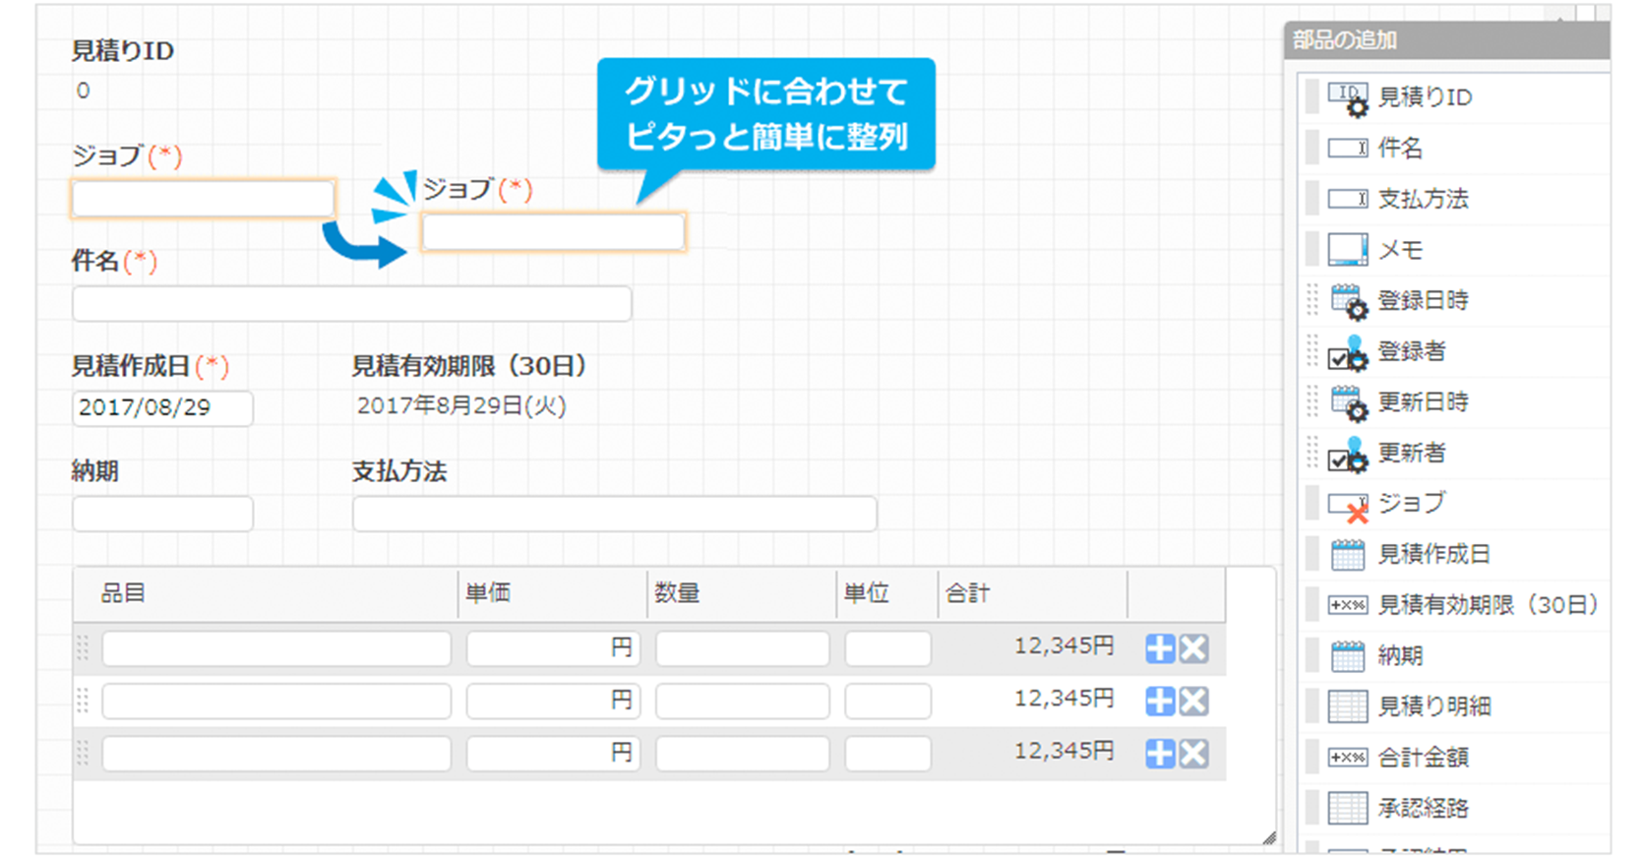The width and height of the screenshot is (1645, 858).
Task: Select the メモ textarea icon
Action: tap(1348, 250)
